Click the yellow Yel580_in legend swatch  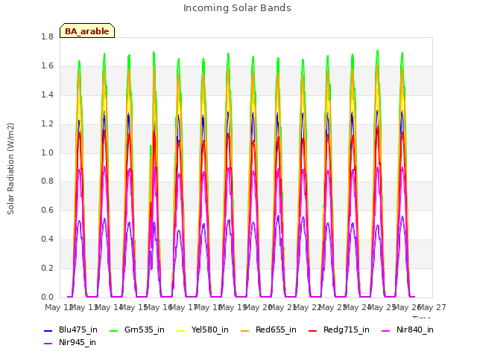coord(180,330)
